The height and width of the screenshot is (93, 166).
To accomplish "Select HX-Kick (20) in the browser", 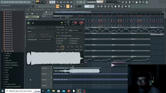I will [x=10, y=51].
